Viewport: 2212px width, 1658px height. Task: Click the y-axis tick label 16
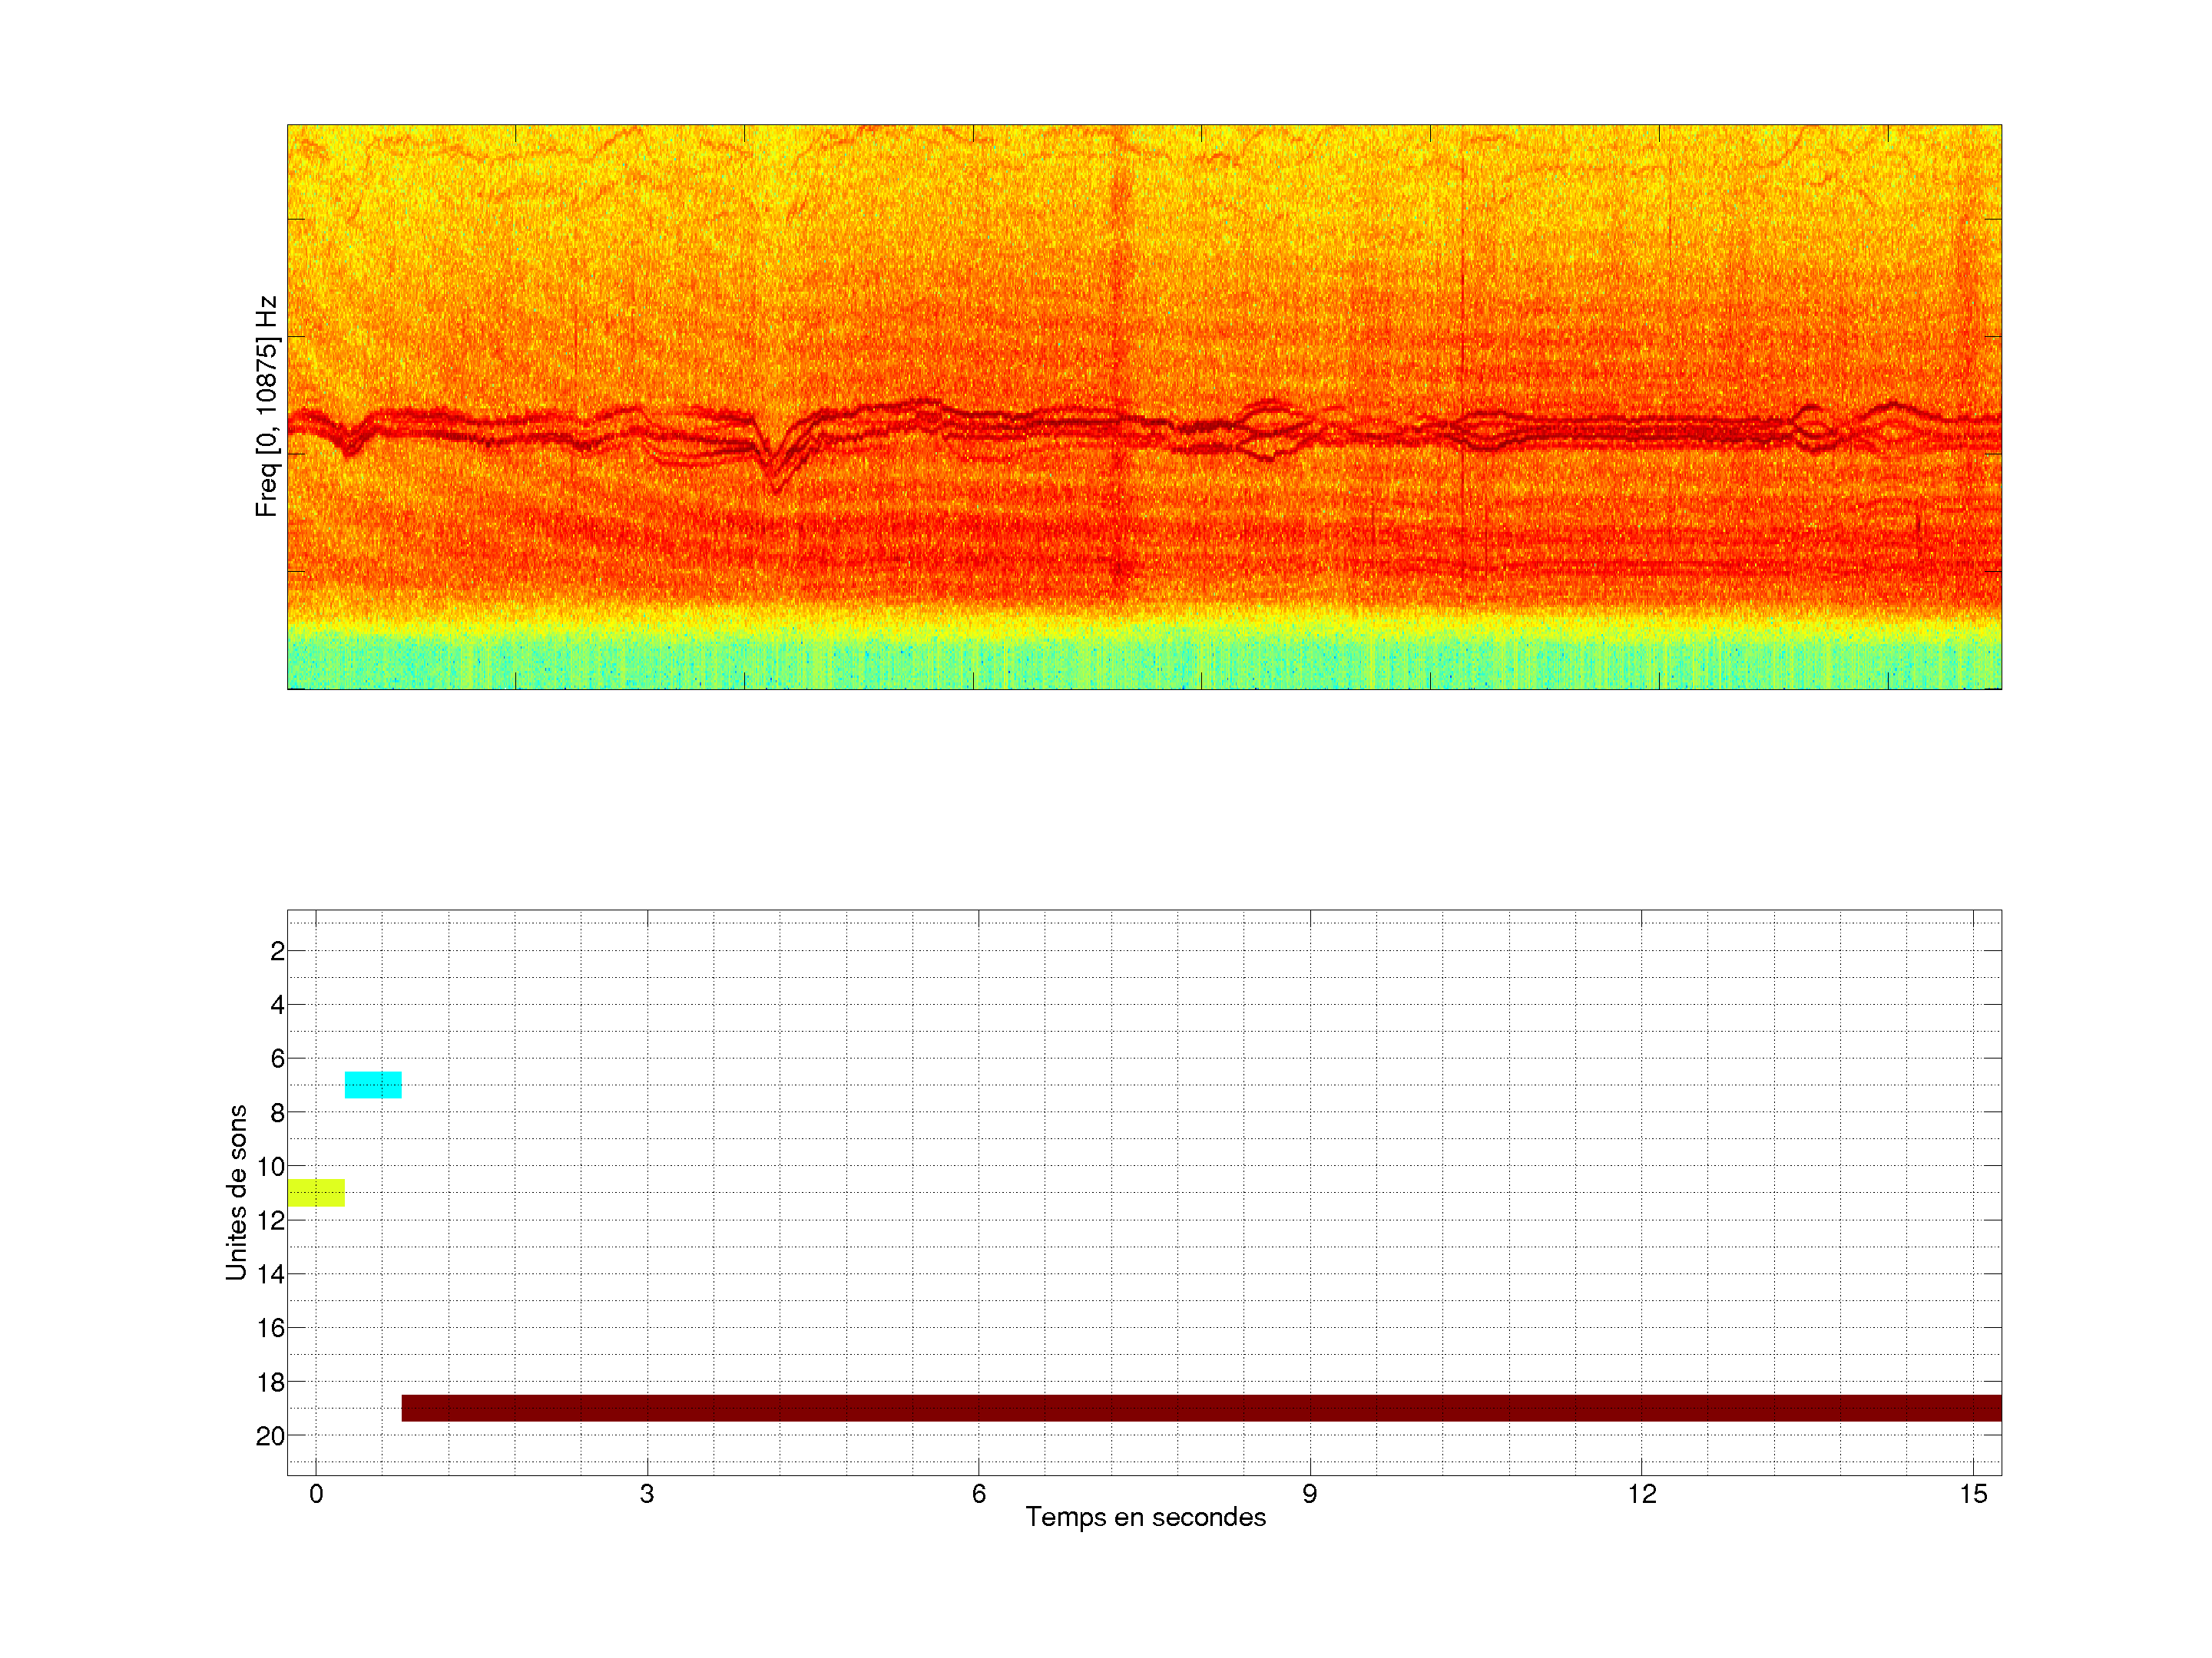click(x=271, y=1328)
